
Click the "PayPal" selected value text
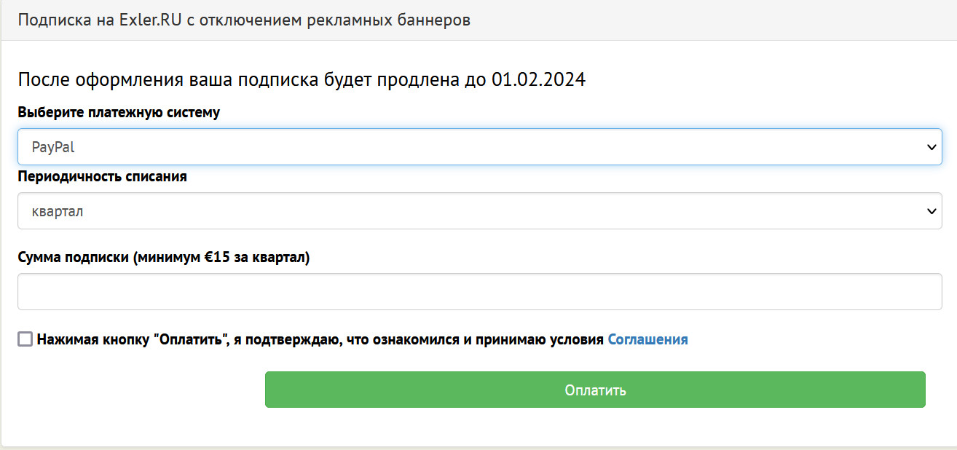(x=53, y=147)
